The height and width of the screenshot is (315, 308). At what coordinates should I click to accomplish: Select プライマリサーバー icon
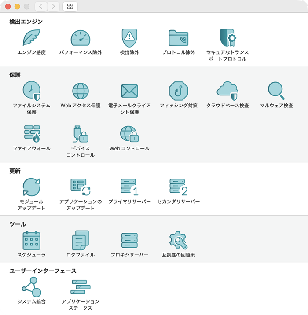(129, 187)
